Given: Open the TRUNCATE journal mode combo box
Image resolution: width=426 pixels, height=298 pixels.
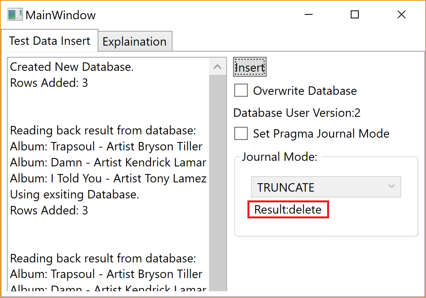Looking at the screenshot, I should pyautogui.click(x=326, y=187).
